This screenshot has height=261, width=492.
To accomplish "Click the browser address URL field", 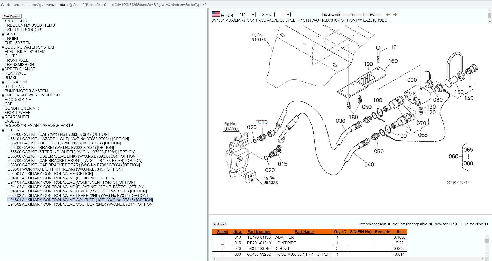I will click(117, 5).
